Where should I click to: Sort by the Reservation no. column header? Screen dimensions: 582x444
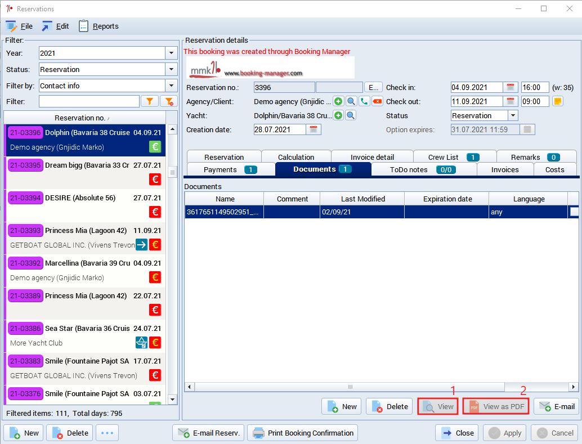pos(84,118)
